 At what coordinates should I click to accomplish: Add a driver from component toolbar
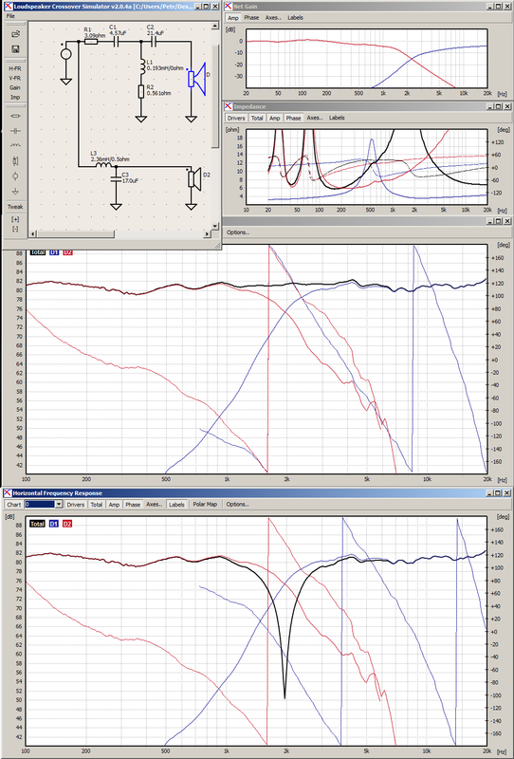(15, 160)
